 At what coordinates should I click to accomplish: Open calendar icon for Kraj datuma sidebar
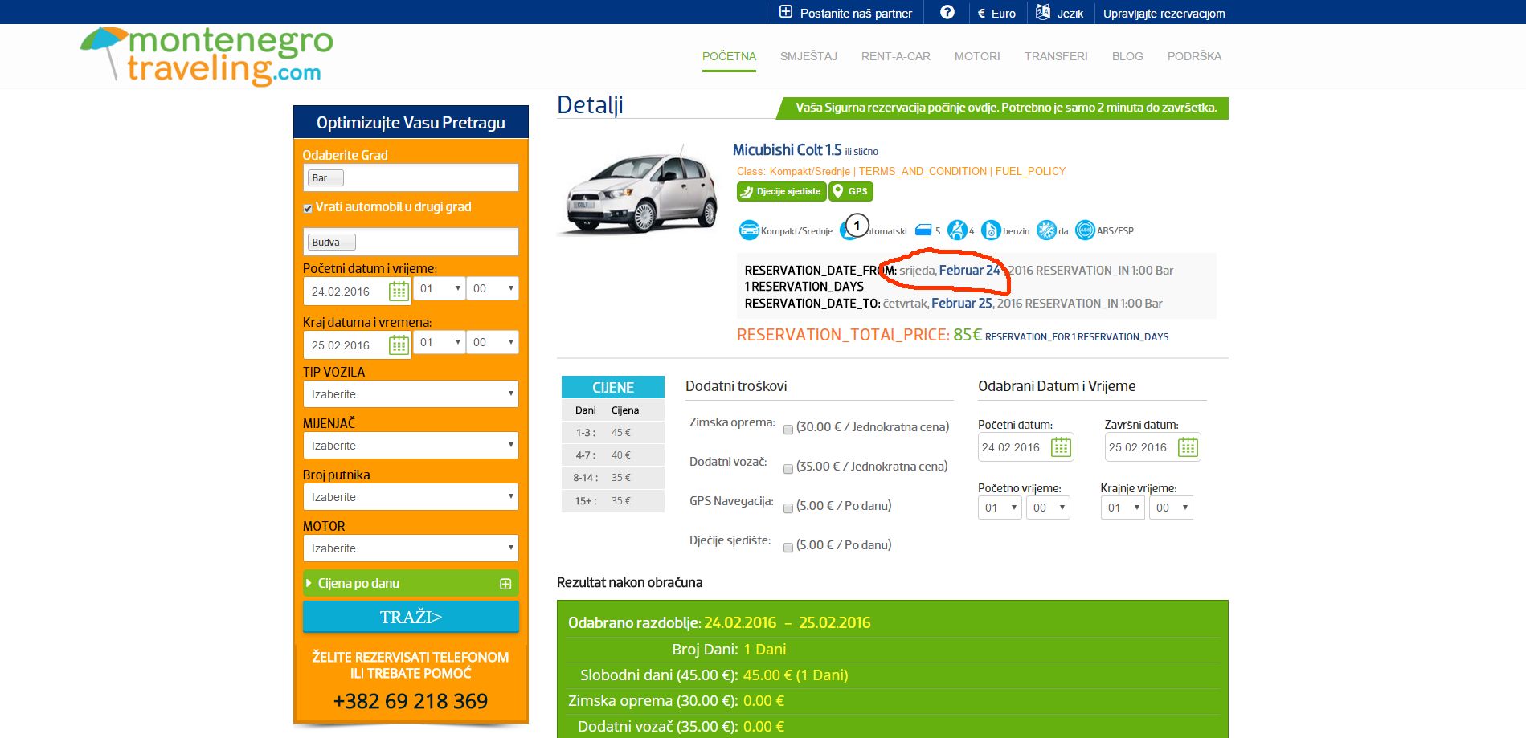[x=399, y=345]
